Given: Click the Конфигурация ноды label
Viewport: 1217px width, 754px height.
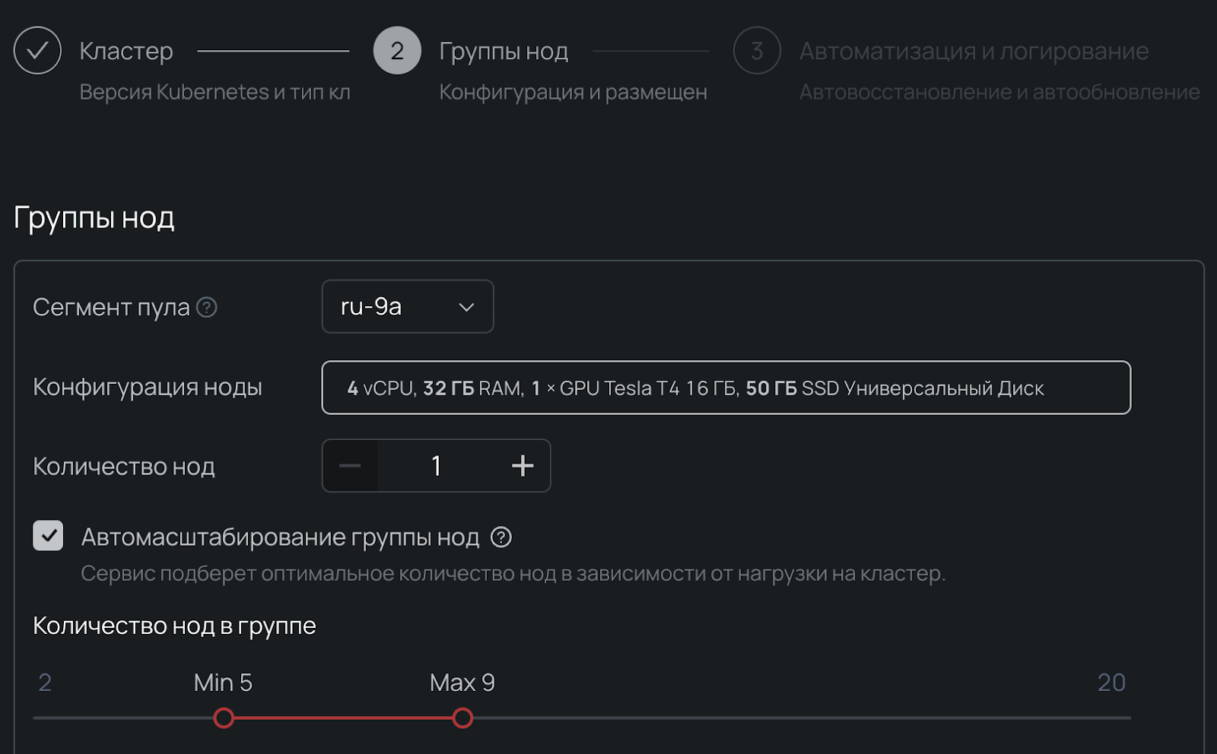Looking at the screenshot, I should point(148,387).
